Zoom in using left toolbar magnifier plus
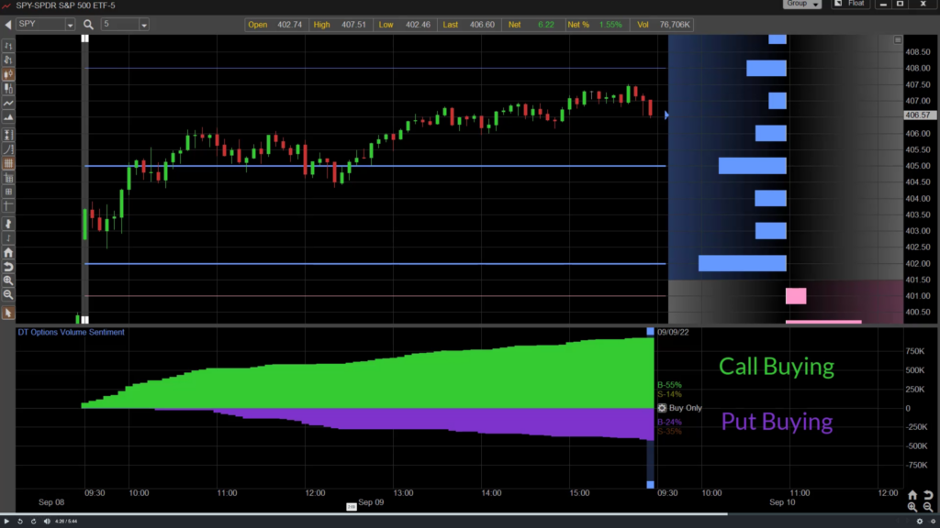 [x=8, y=280]
